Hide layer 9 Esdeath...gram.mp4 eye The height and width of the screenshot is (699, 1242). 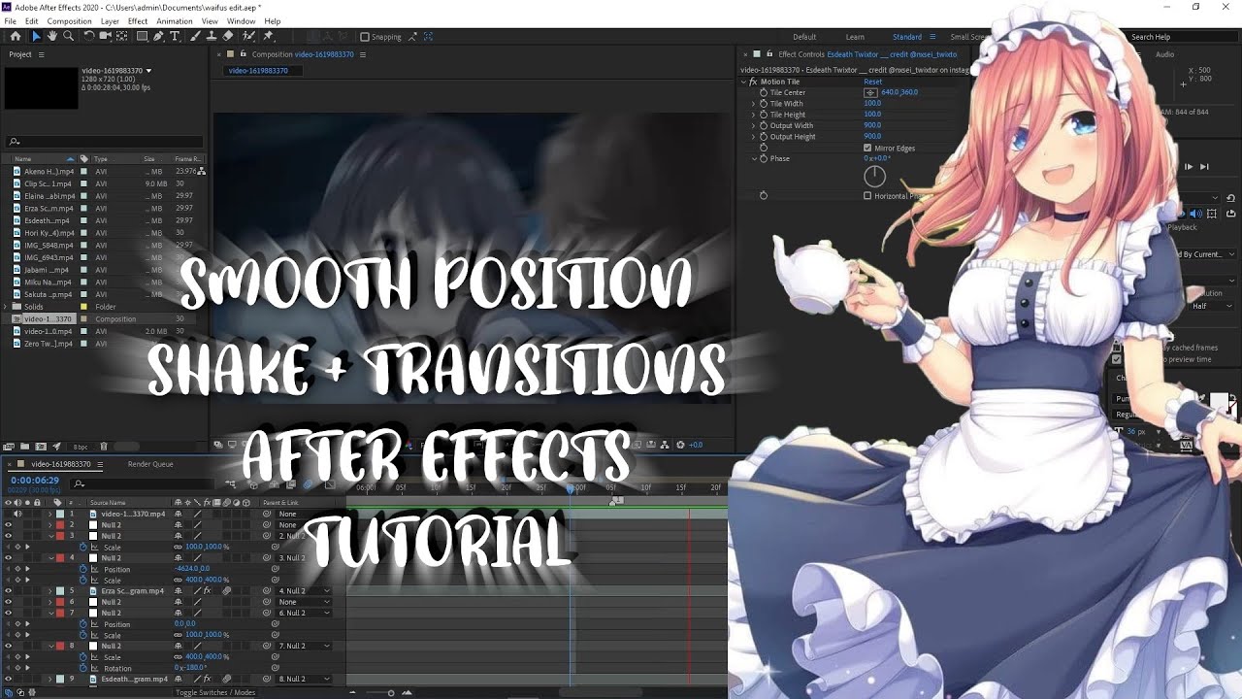[8, 679]
